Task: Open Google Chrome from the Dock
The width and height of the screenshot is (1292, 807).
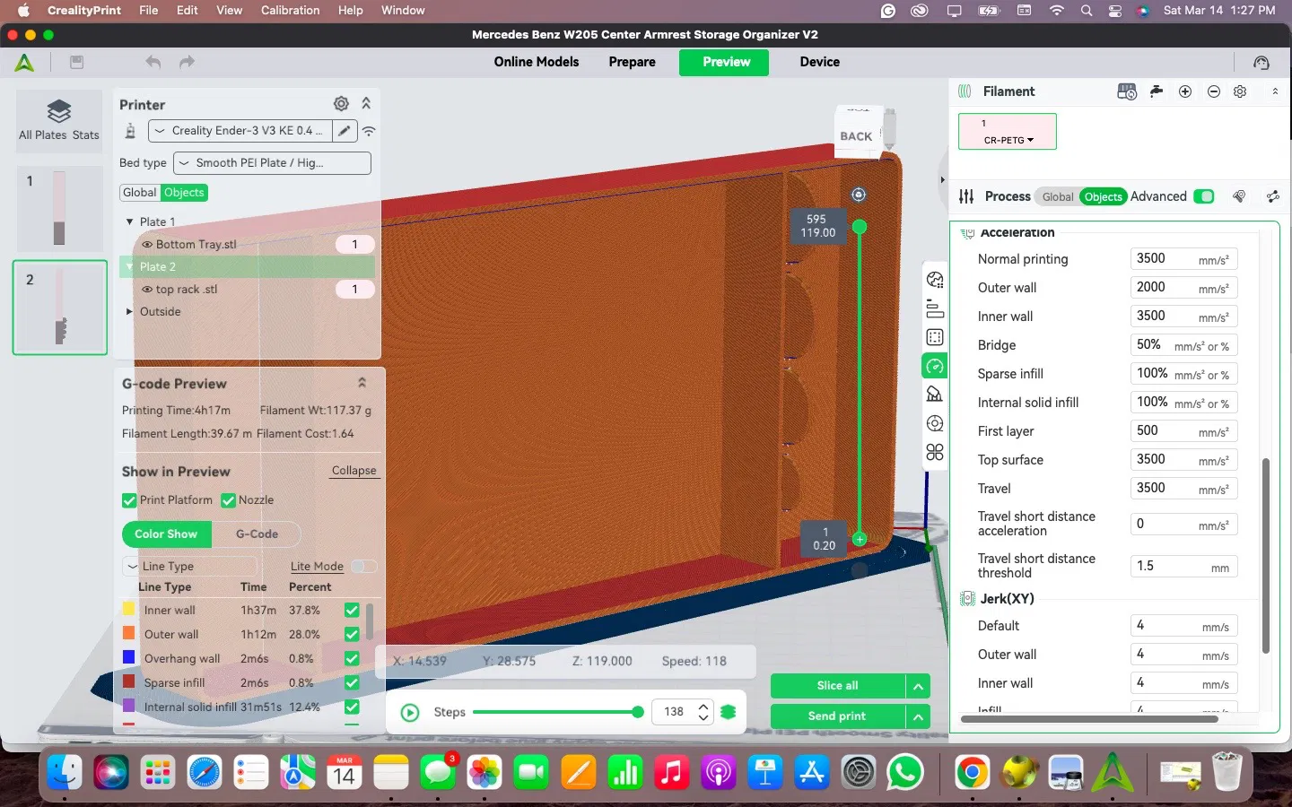Action: (x=972, y=772)
